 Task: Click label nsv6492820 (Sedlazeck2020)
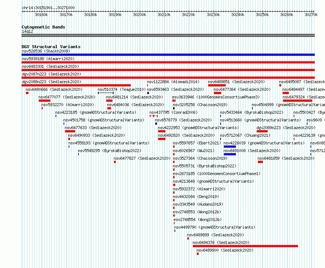(x=186, y=135)
